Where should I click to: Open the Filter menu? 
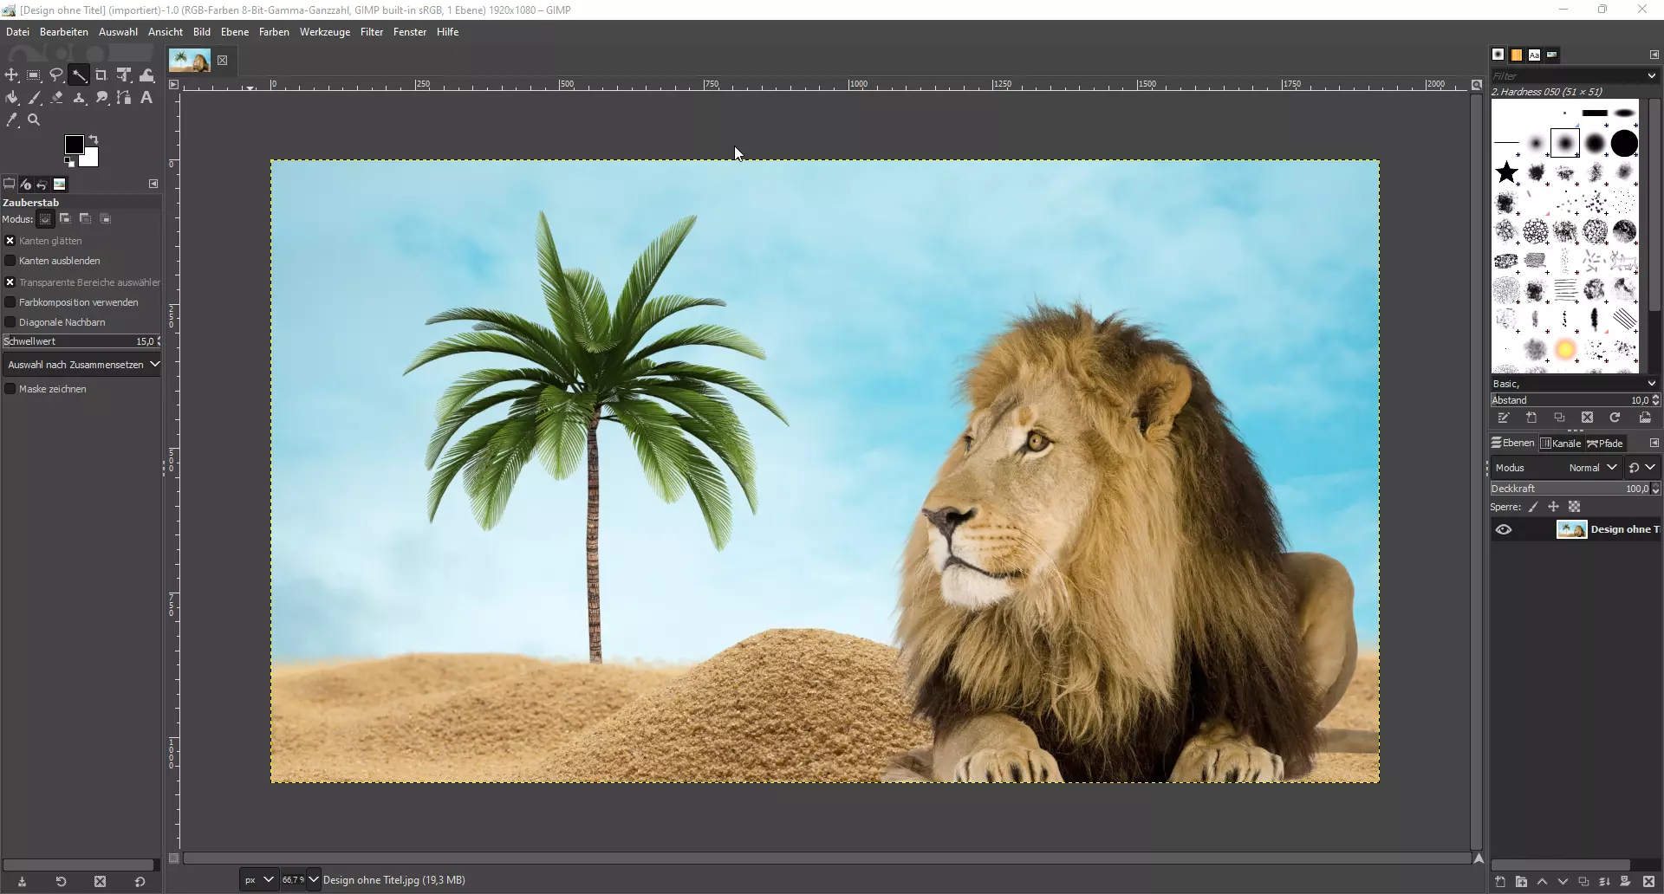(x=372, y=32)
